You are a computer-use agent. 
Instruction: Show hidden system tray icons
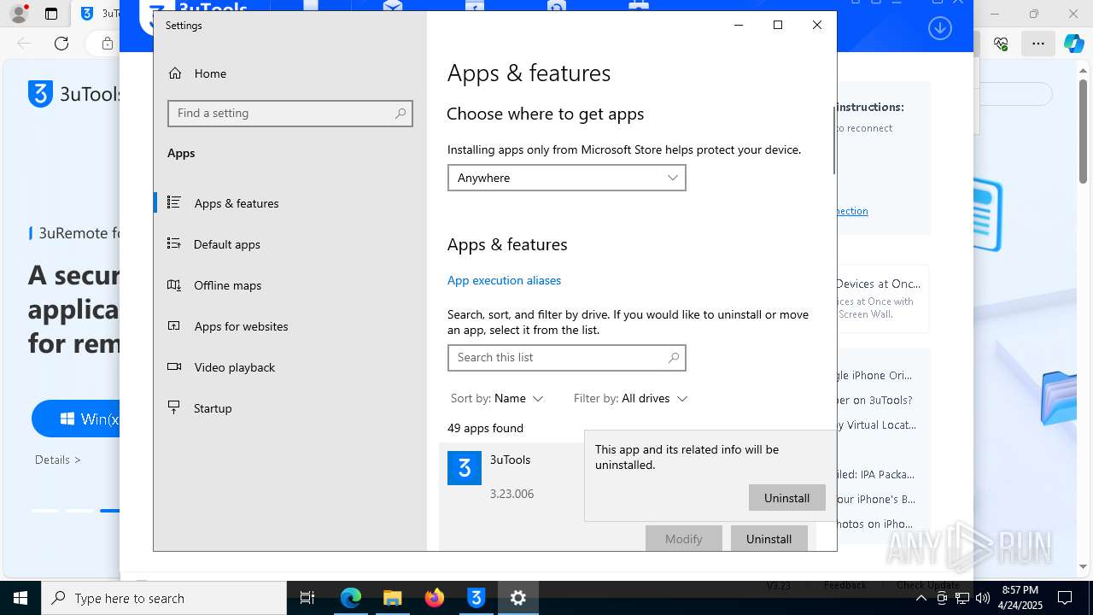(x=921, y=598)
